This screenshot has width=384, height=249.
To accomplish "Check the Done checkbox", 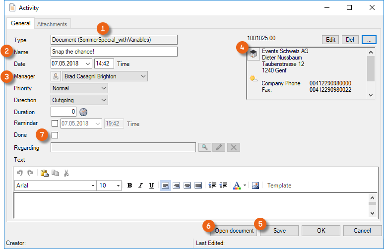I will tap(55, 135).
